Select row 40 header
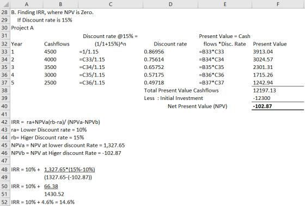Image resolution: width=305 pixels, height=206 pixels. [x=4, y=106]
